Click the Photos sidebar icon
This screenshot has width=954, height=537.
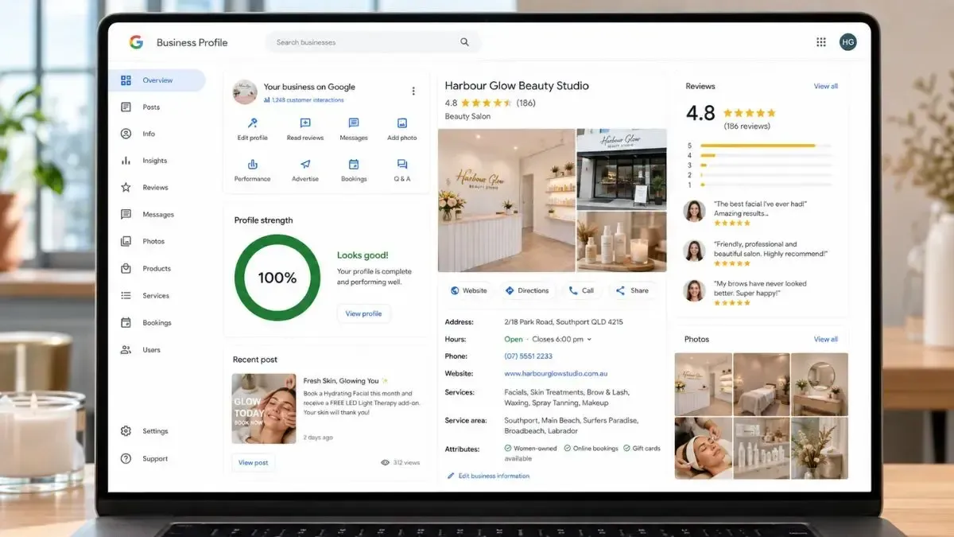point(126,242)
